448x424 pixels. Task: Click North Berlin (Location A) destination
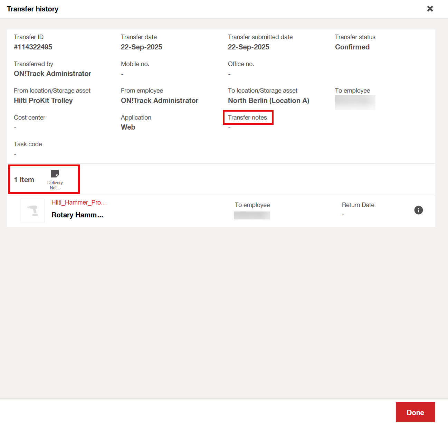coord(268,101)
